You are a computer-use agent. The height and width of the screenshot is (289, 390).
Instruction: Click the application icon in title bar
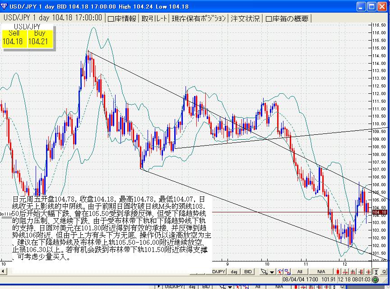click(x=4, y=6)
